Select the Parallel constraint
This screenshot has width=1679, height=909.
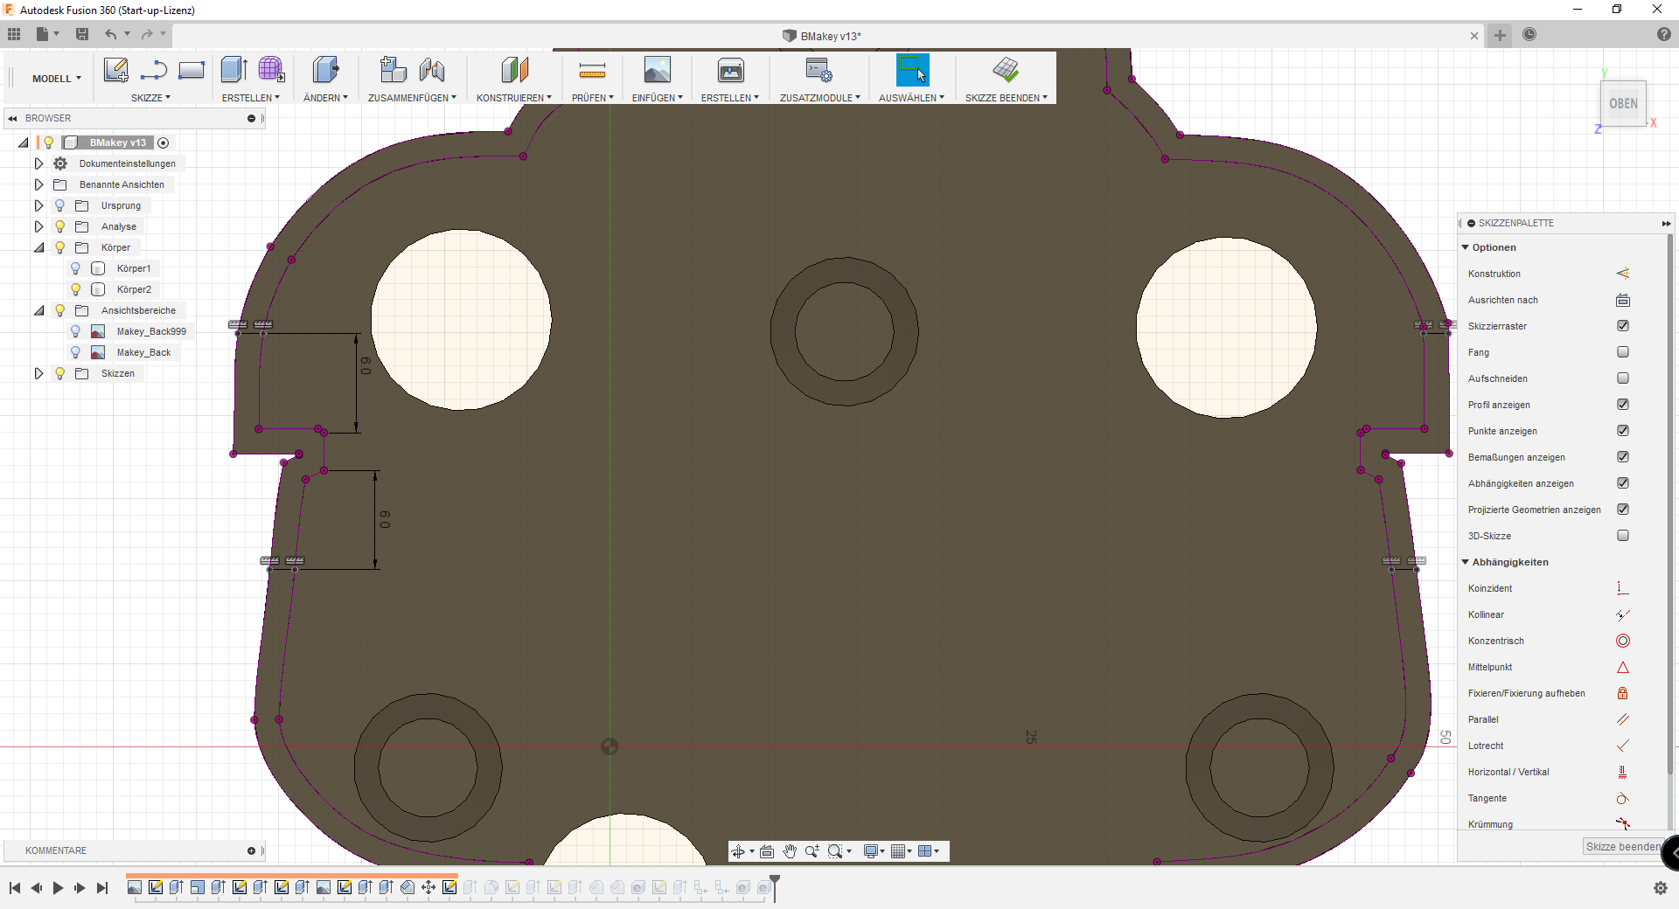point(1623,719)
